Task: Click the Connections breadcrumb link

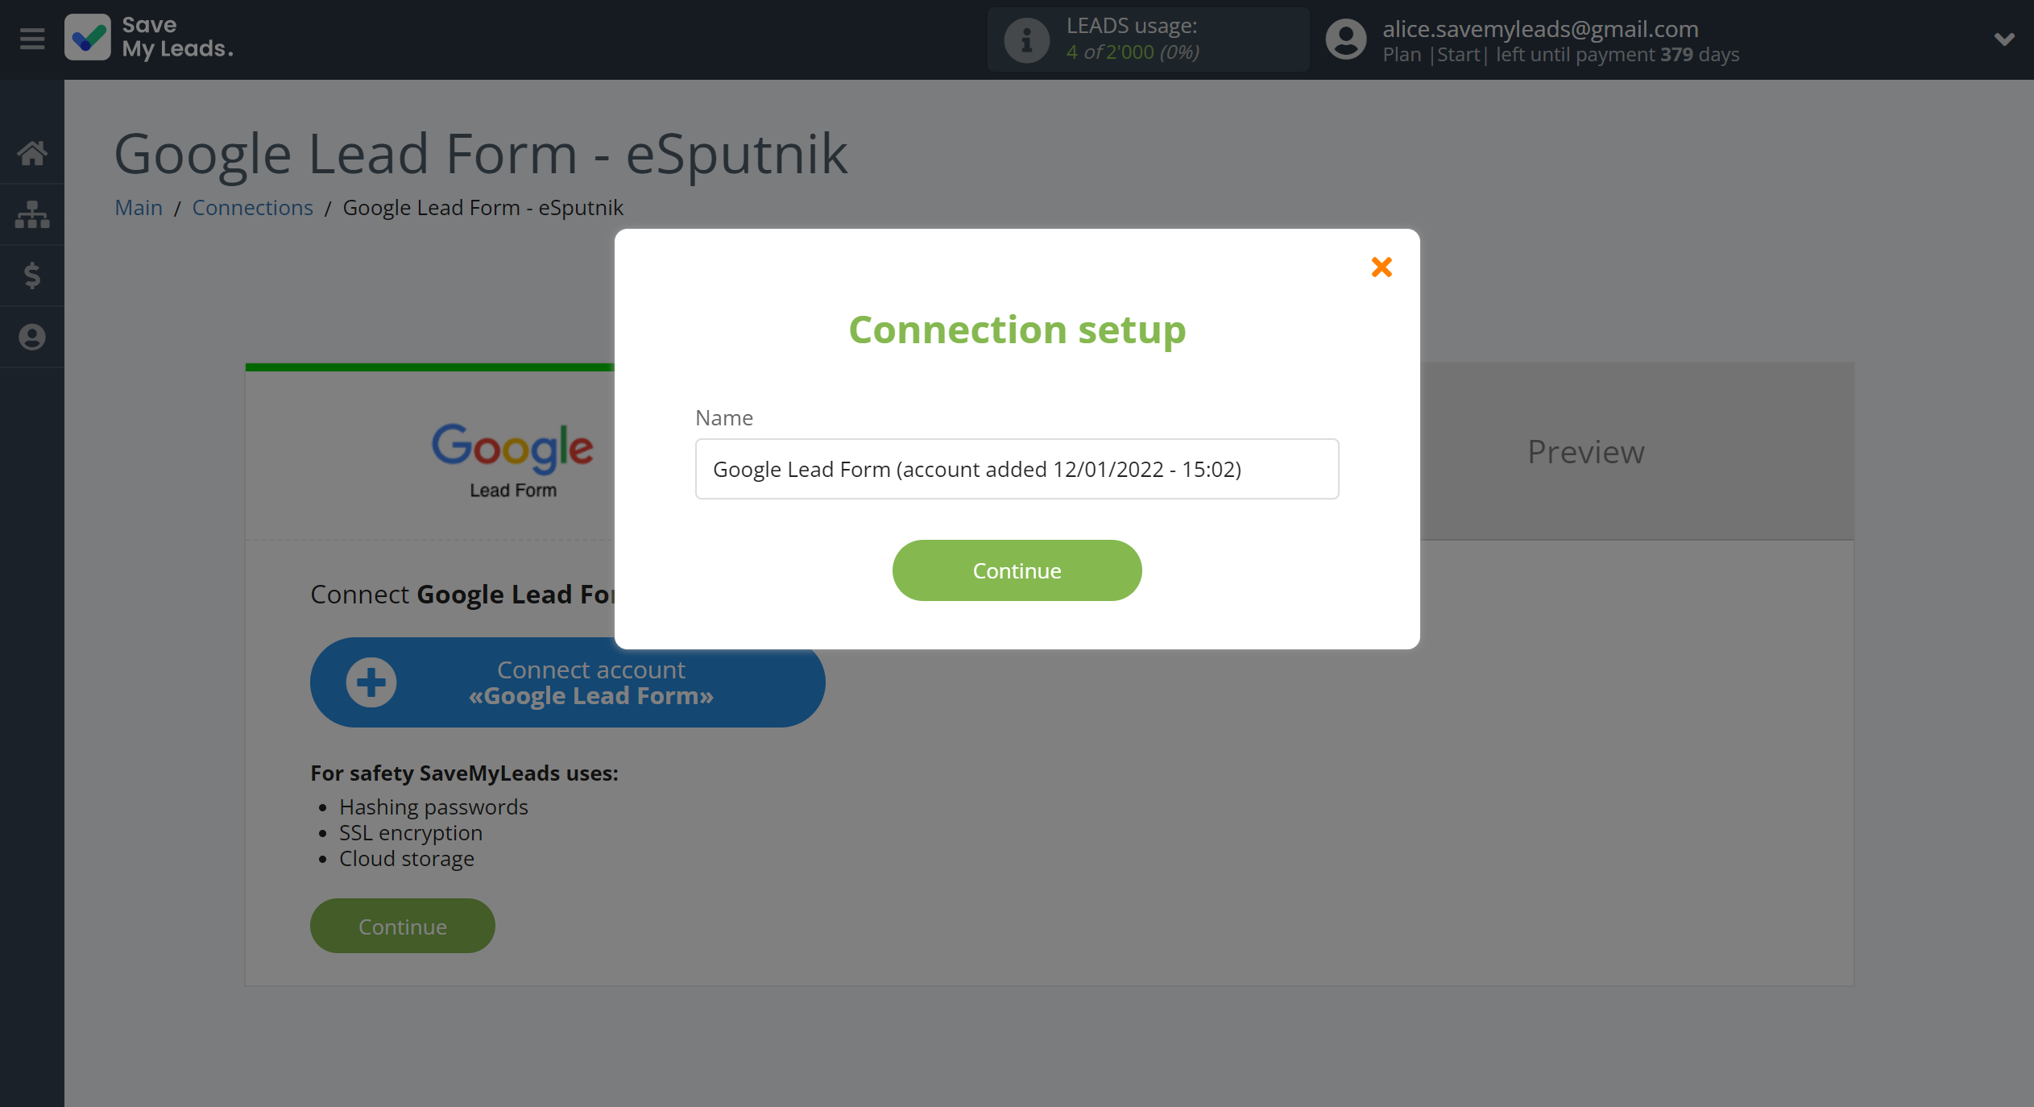Action: tap(252, 207)
